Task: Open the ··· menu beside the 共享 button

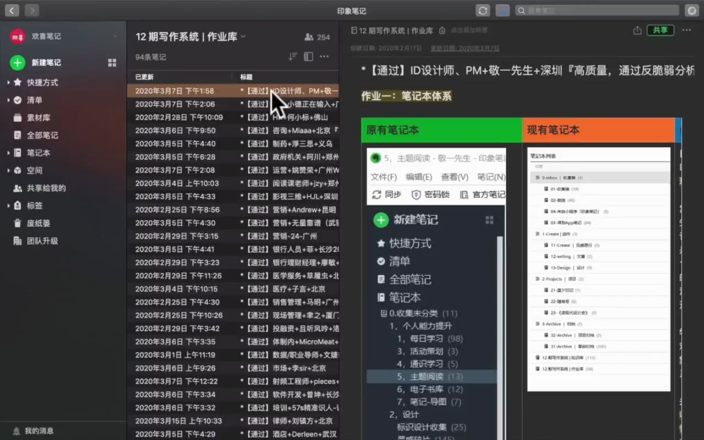Action: coord(687,30)
